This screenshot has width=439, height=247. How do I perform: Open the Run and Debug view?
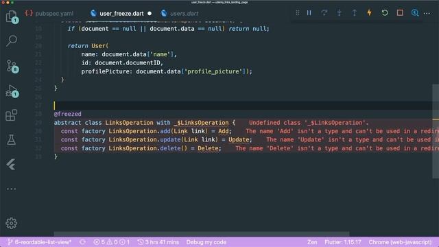pyautogui.click(x=11, y=91)
